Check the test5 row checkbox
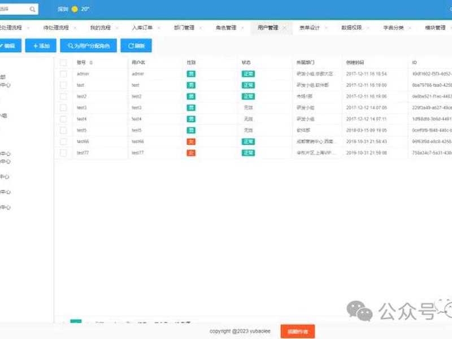 (x=63, y=131)
